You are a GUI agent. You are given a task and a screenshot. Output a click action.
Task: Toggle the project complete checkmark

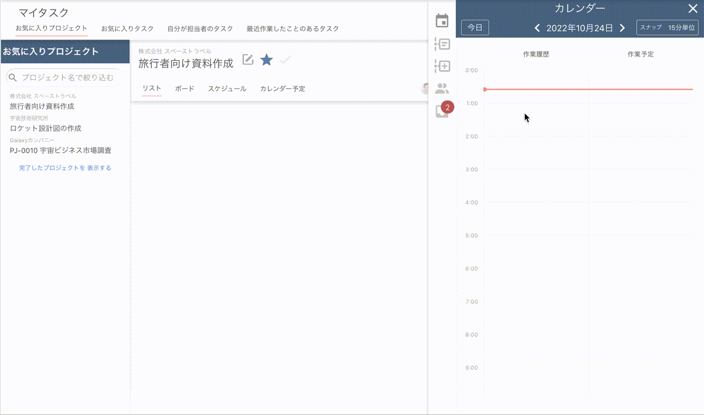tap(285, 60)
